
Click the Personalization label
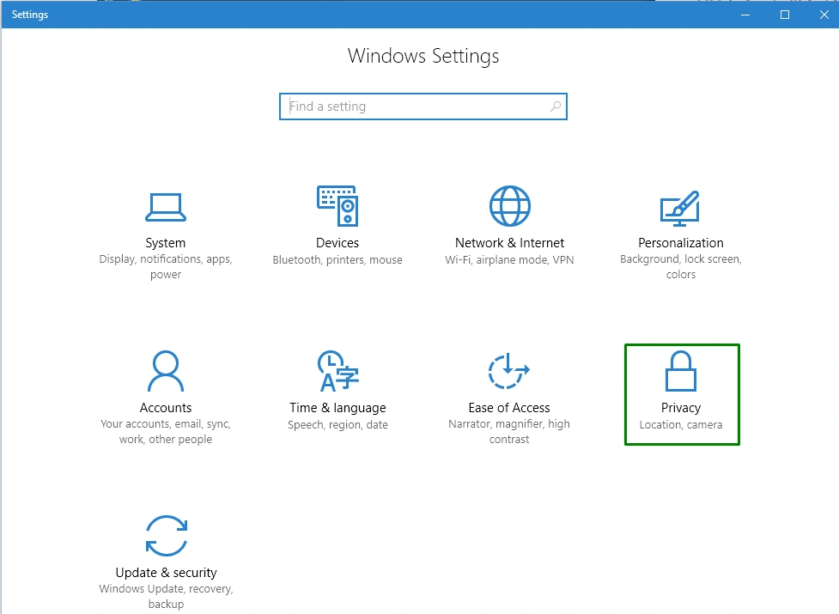(681, 243)
